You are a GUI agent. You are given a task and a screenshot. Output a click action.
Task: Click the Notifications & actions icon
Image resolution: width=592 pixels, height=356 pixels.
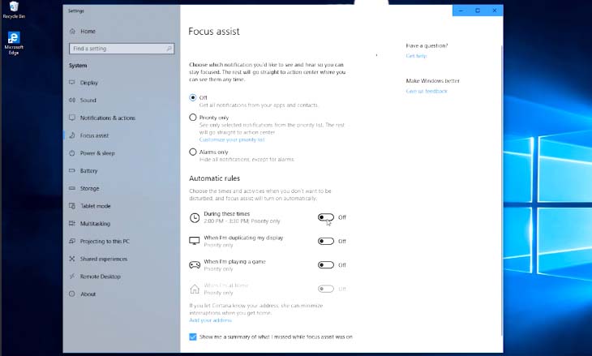tap(72, 118)
